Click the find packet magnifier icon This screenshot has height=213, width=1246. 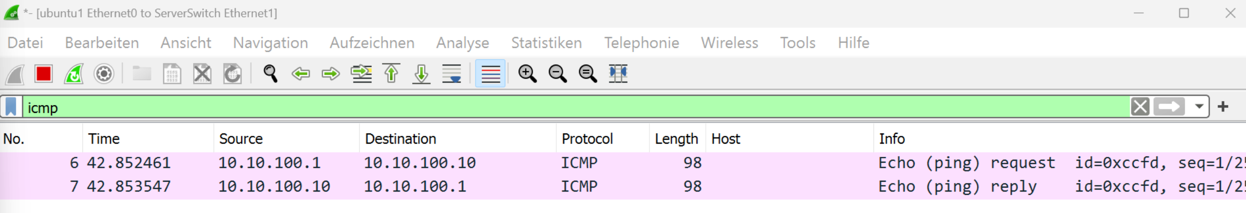[270, 74]
